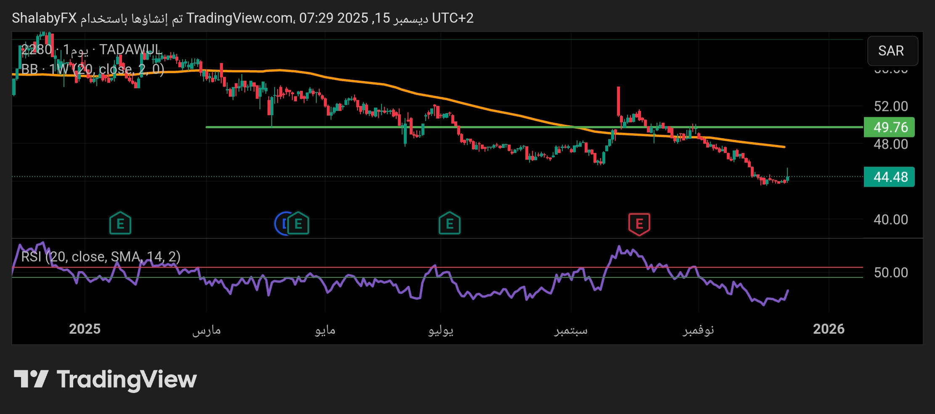Open the blue dividend marker next to مايو
The image size is (935, 414).
tap(283, 223)
